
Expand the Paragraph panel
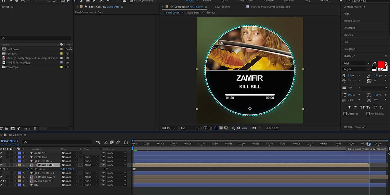point(349,49)
